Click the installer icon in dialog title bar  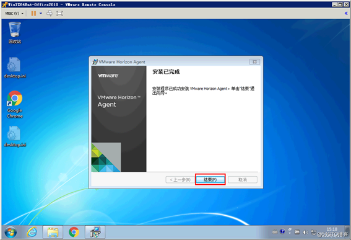pyautogui.click(x=95, y=61)
